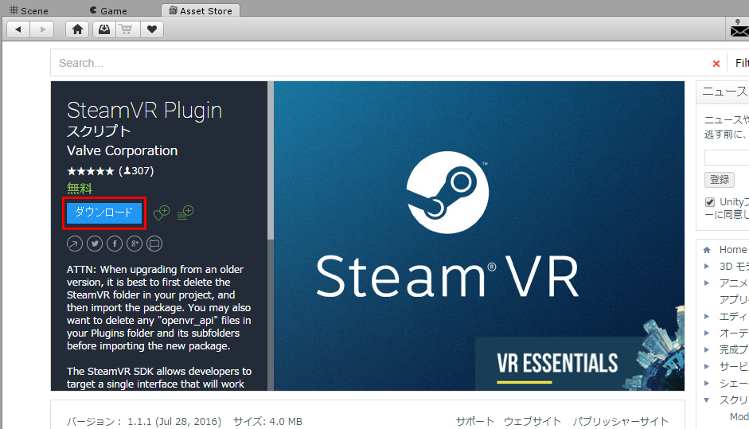
Task: Click the five-star rating of SteamVR Plugin
Action: coord(90,171)
